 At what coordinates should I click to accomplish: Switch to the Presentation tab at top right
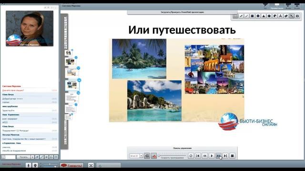[277, 6]
